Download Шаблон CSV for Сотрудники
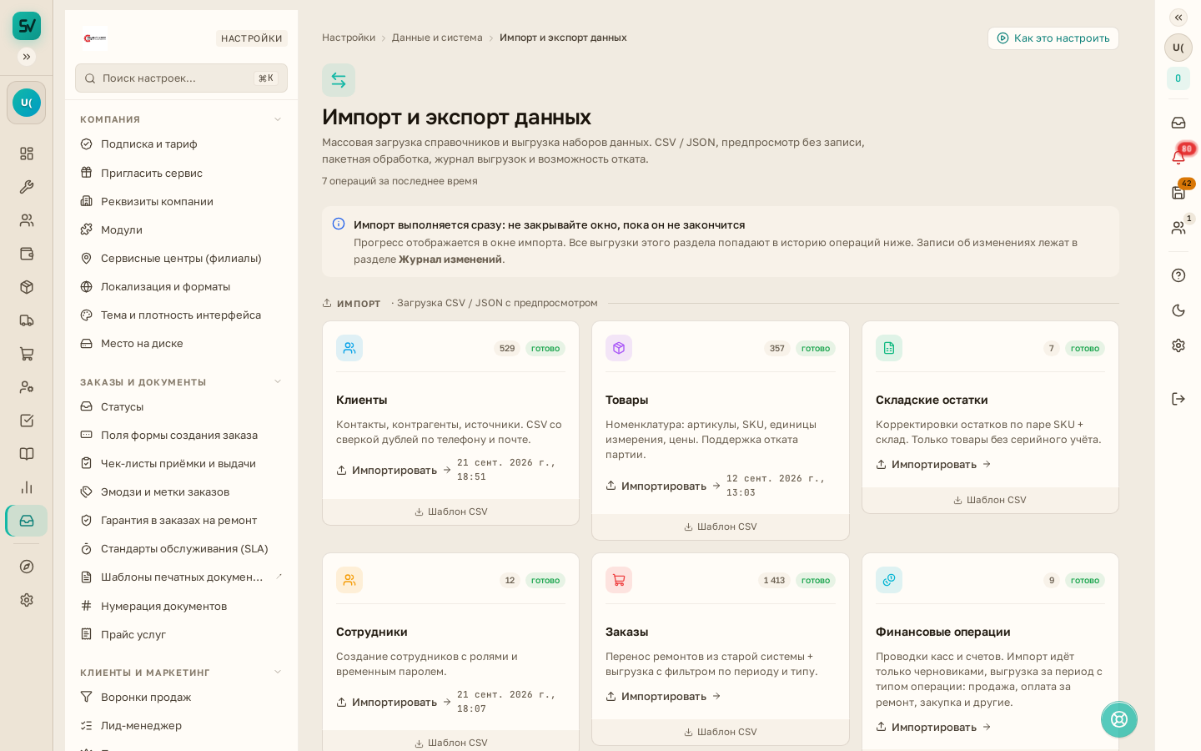The height and width of the screenshot is (751, 1201). (451, 743)
